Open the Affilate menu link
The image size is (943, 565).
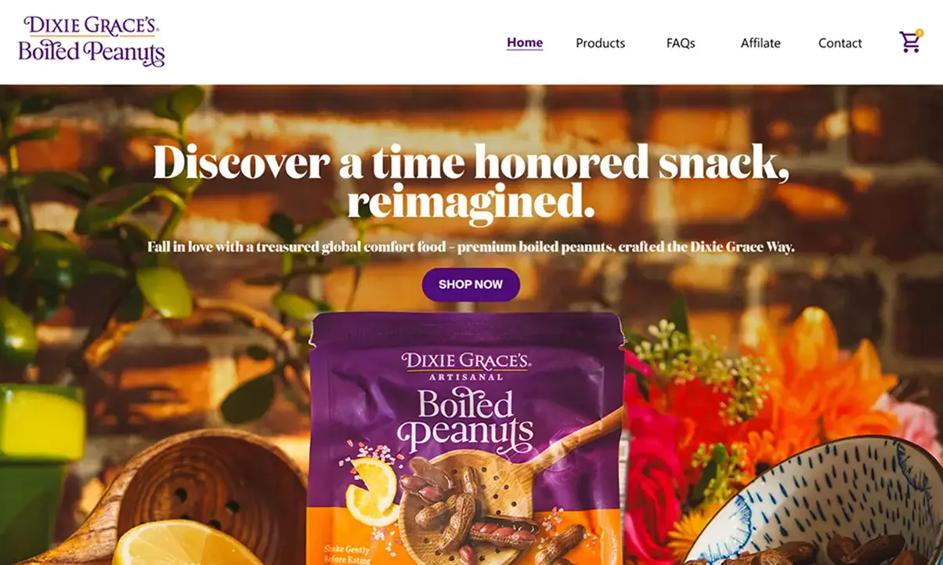pos(761,43)
